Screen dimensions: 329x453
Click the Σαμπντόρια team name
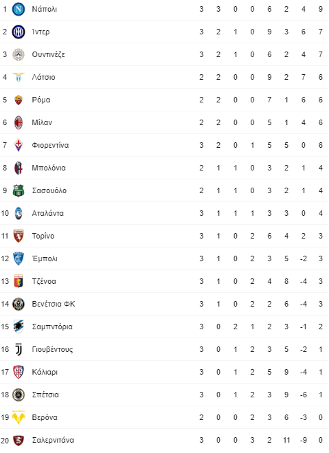pyautogui.click(x=52, y=327)
